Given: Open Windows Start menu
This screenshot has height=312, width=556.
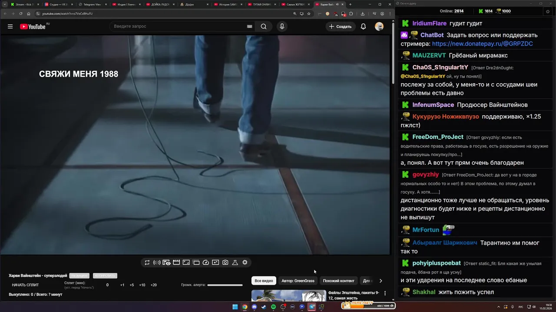Looking at the screenshot, I should pos(235,307).
